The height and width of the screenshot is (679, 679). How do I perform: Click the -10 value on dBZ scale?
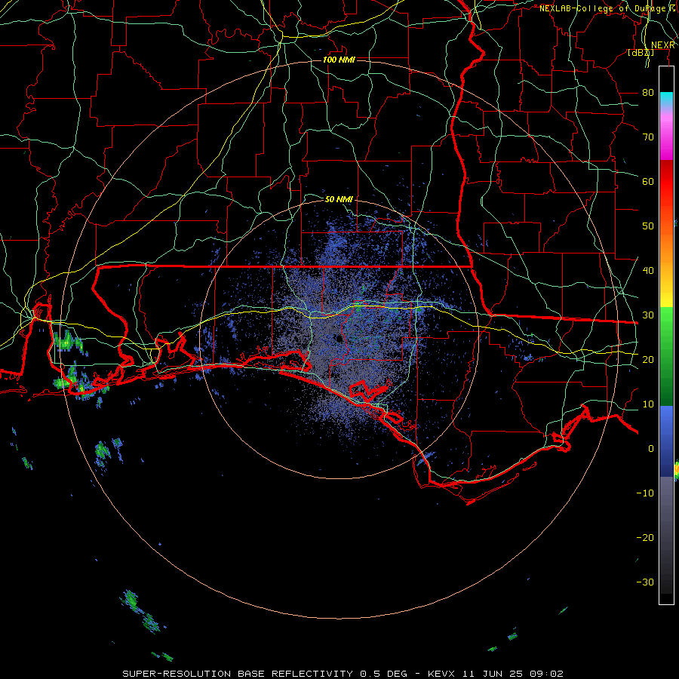click(x=645, y=493)
